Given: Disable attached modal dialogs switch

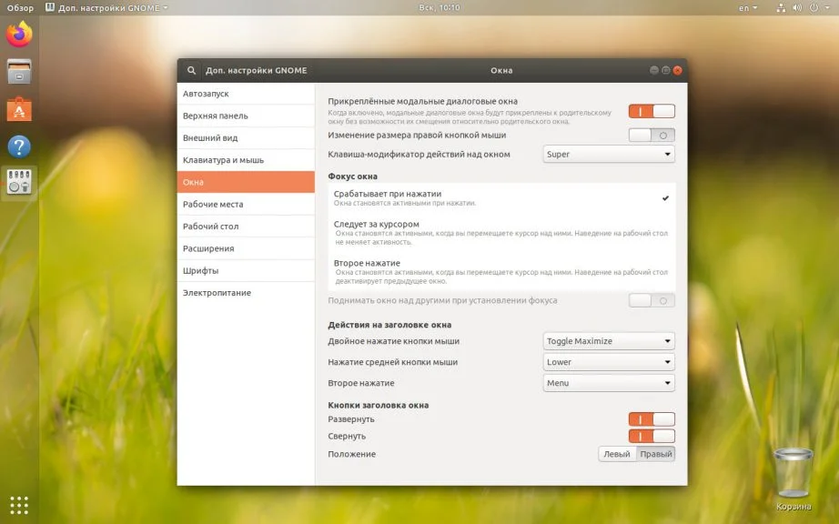Looking at the screenshot, I should [x=652, y=111].
